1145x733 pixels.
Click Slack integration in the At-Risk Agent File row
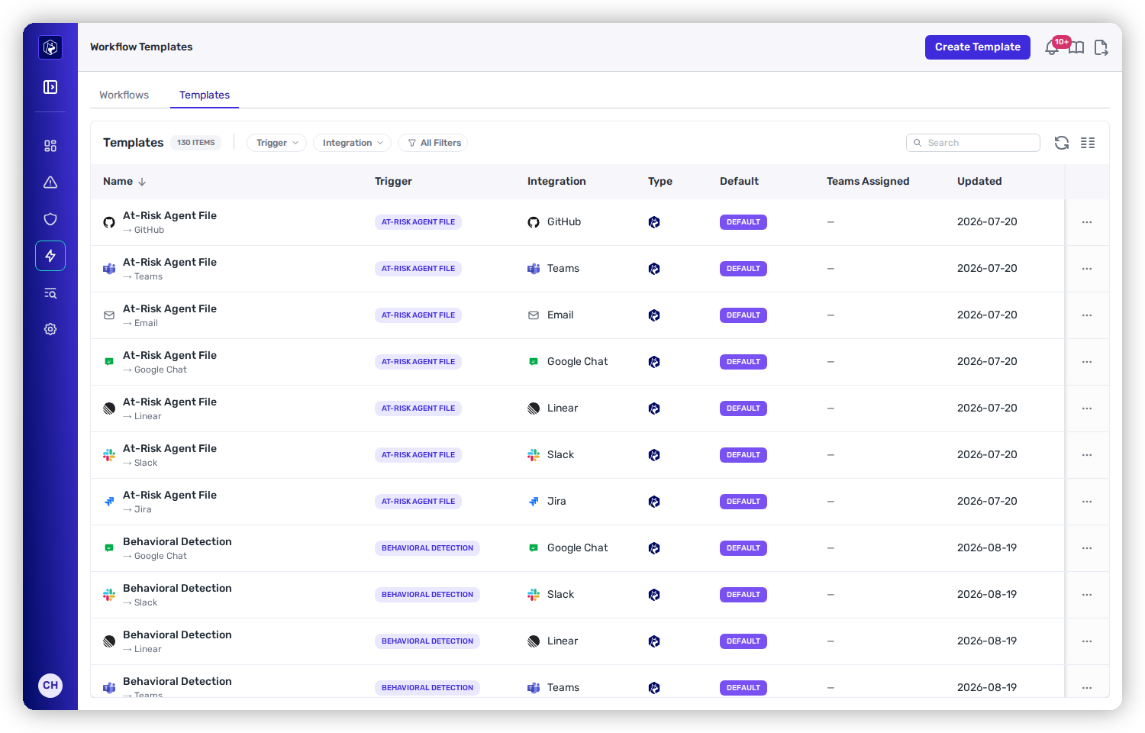pos(560,455)
